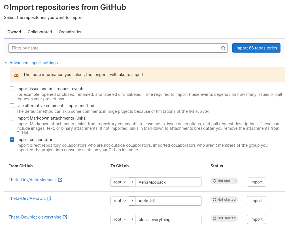Viewport: 287px width, 227px height.
Task: Import the block-everything repository
Action: tap(256, 219)
